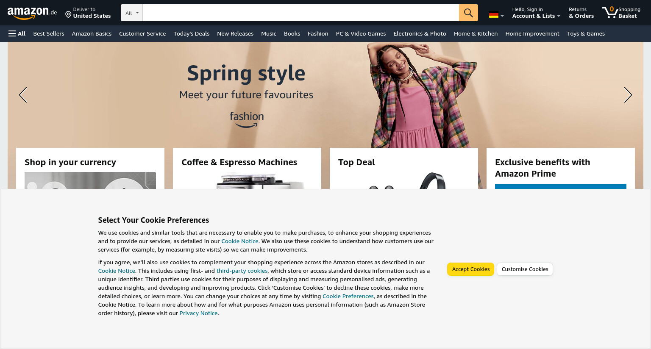
Task: Click the search magnifier button
Action: [x=468, y=13]
